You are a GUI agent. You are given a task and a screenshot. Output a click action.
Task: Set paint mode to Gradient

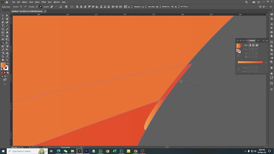pos(5,72)
